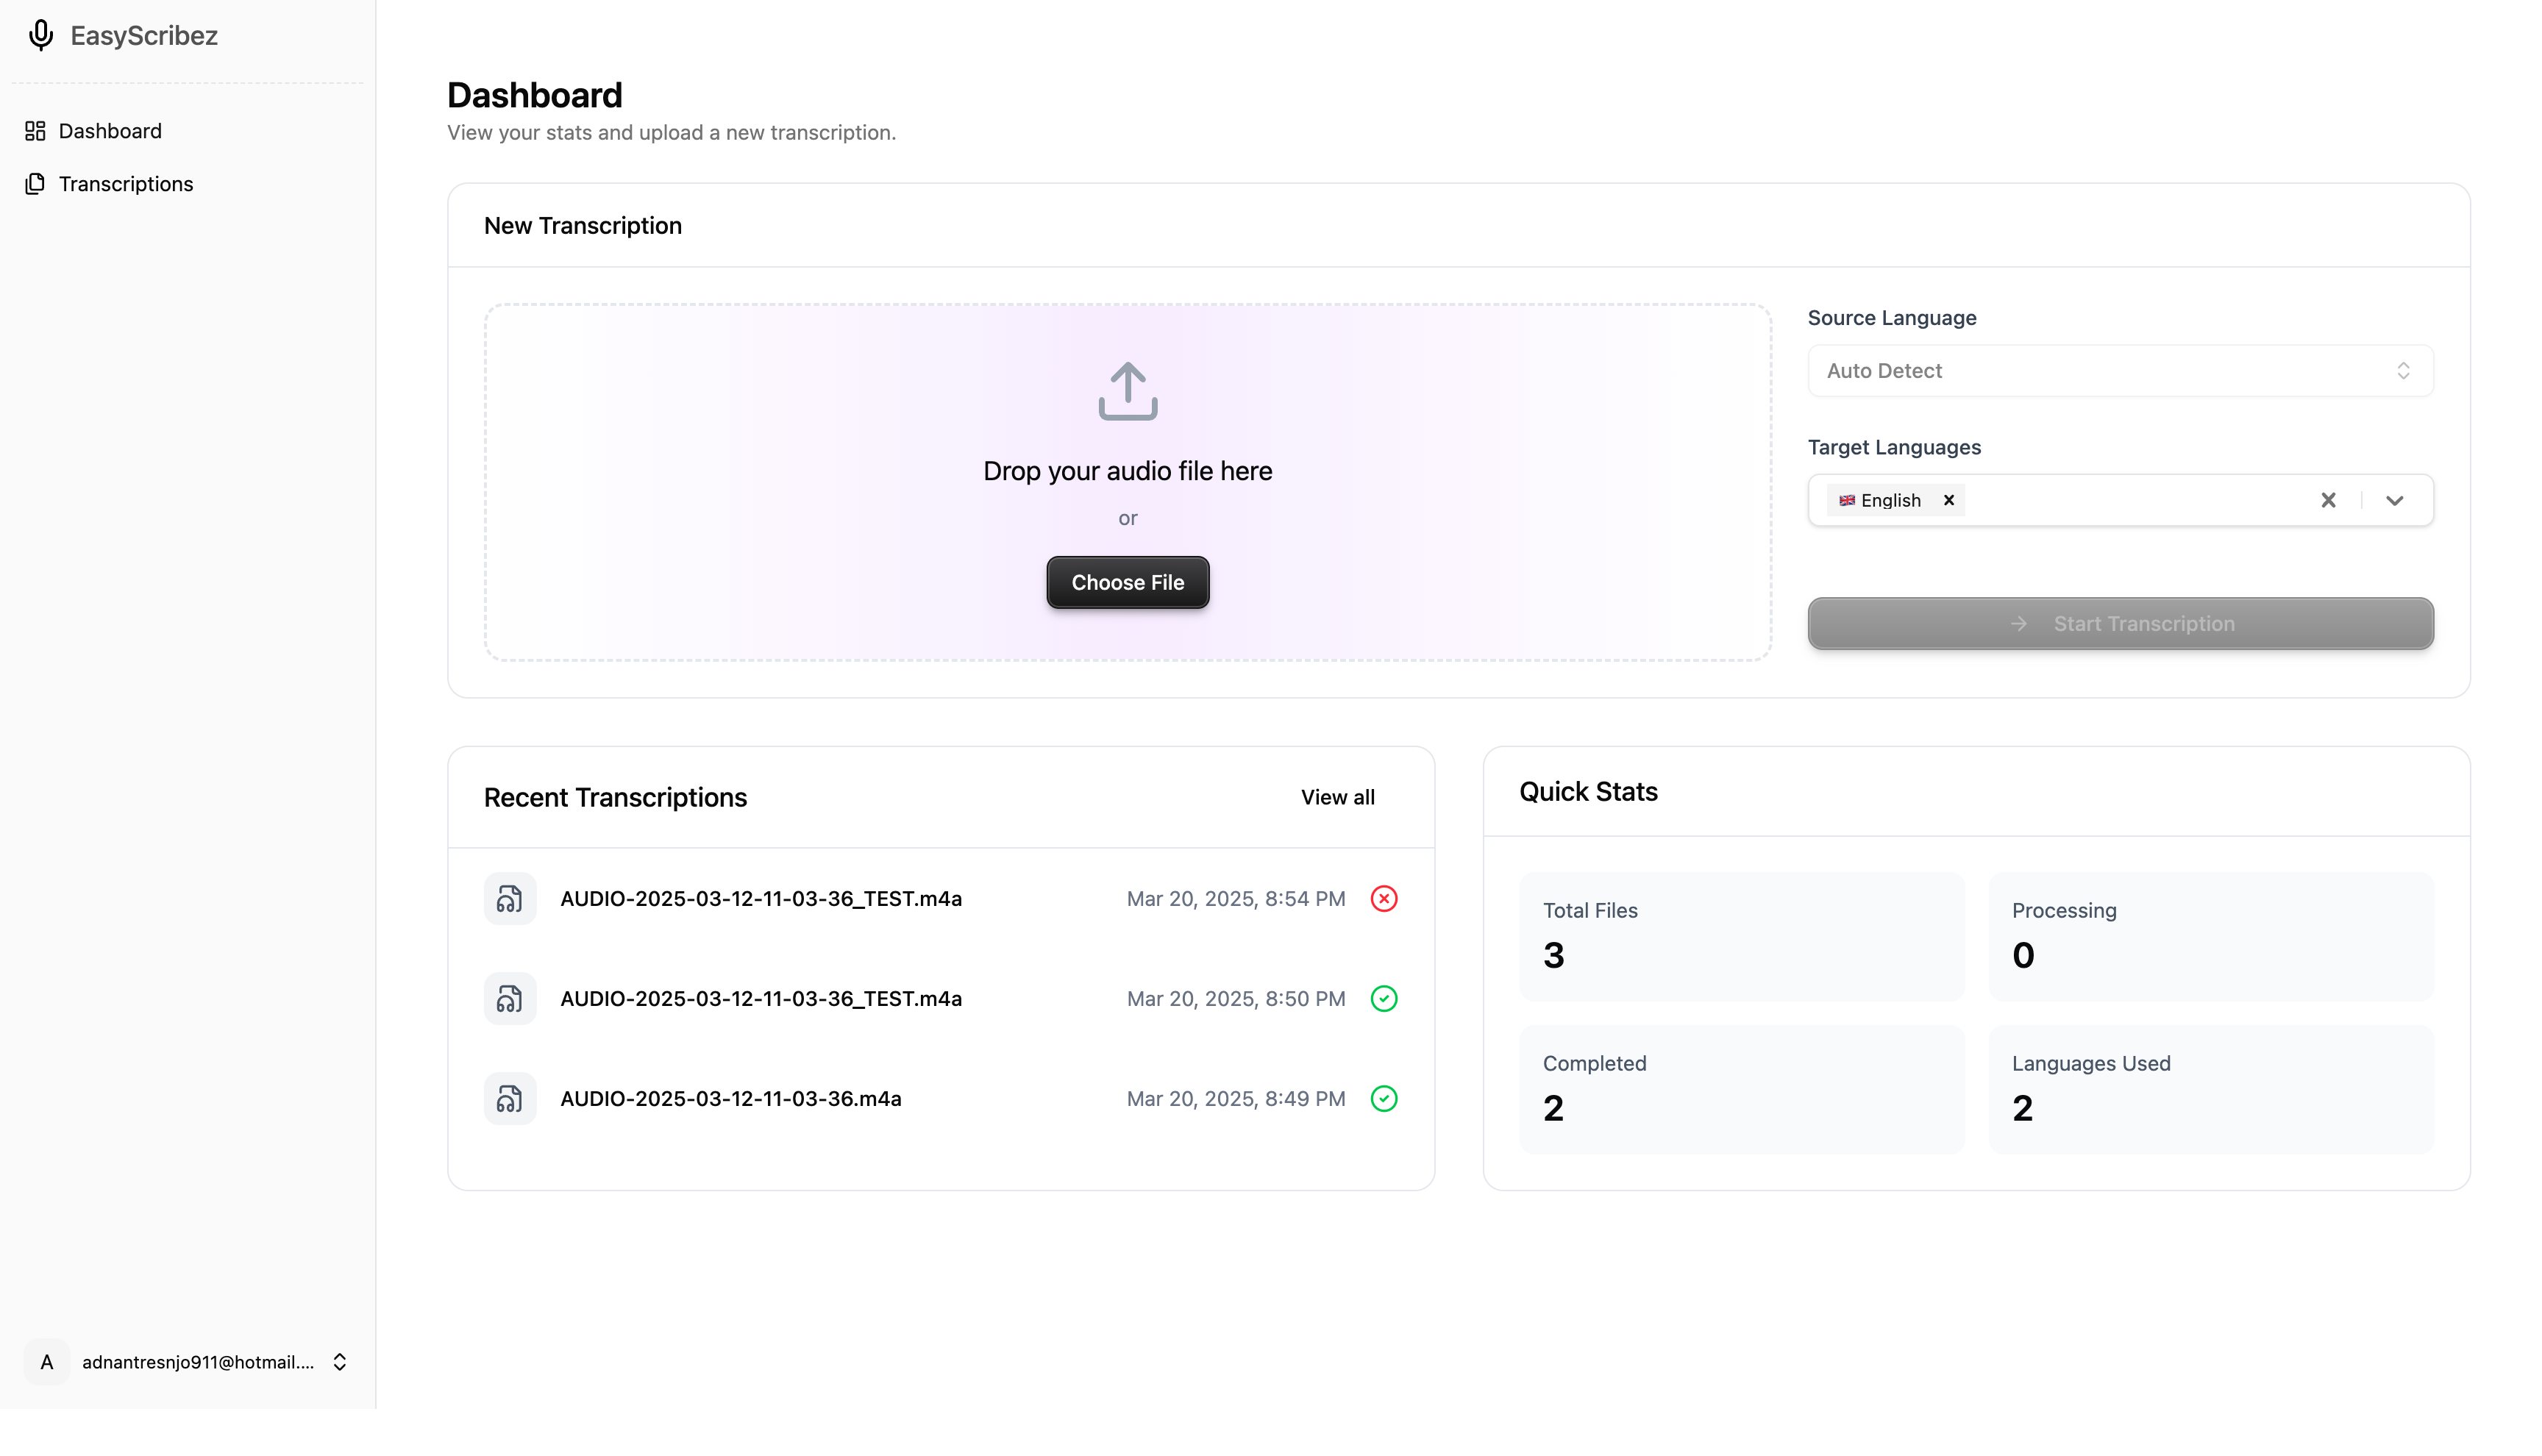The image size is (2542, 1456).
Task: Click the Start Transcription button
Action: (x=2119, y=623)
